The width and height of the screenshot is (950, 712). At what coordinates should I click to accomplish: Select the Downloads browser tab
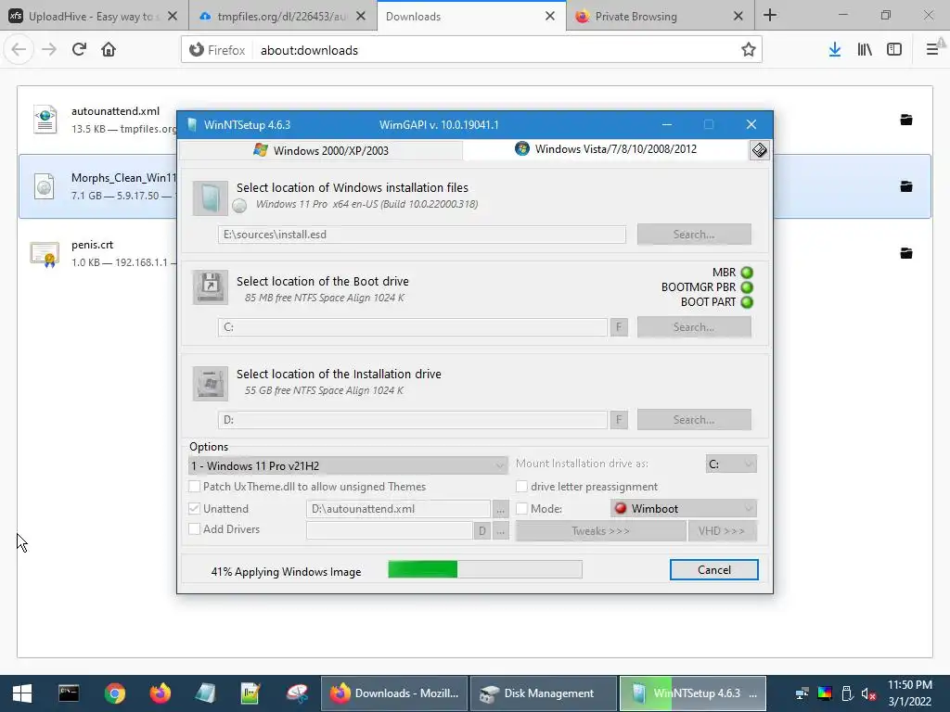click(471, 16)
